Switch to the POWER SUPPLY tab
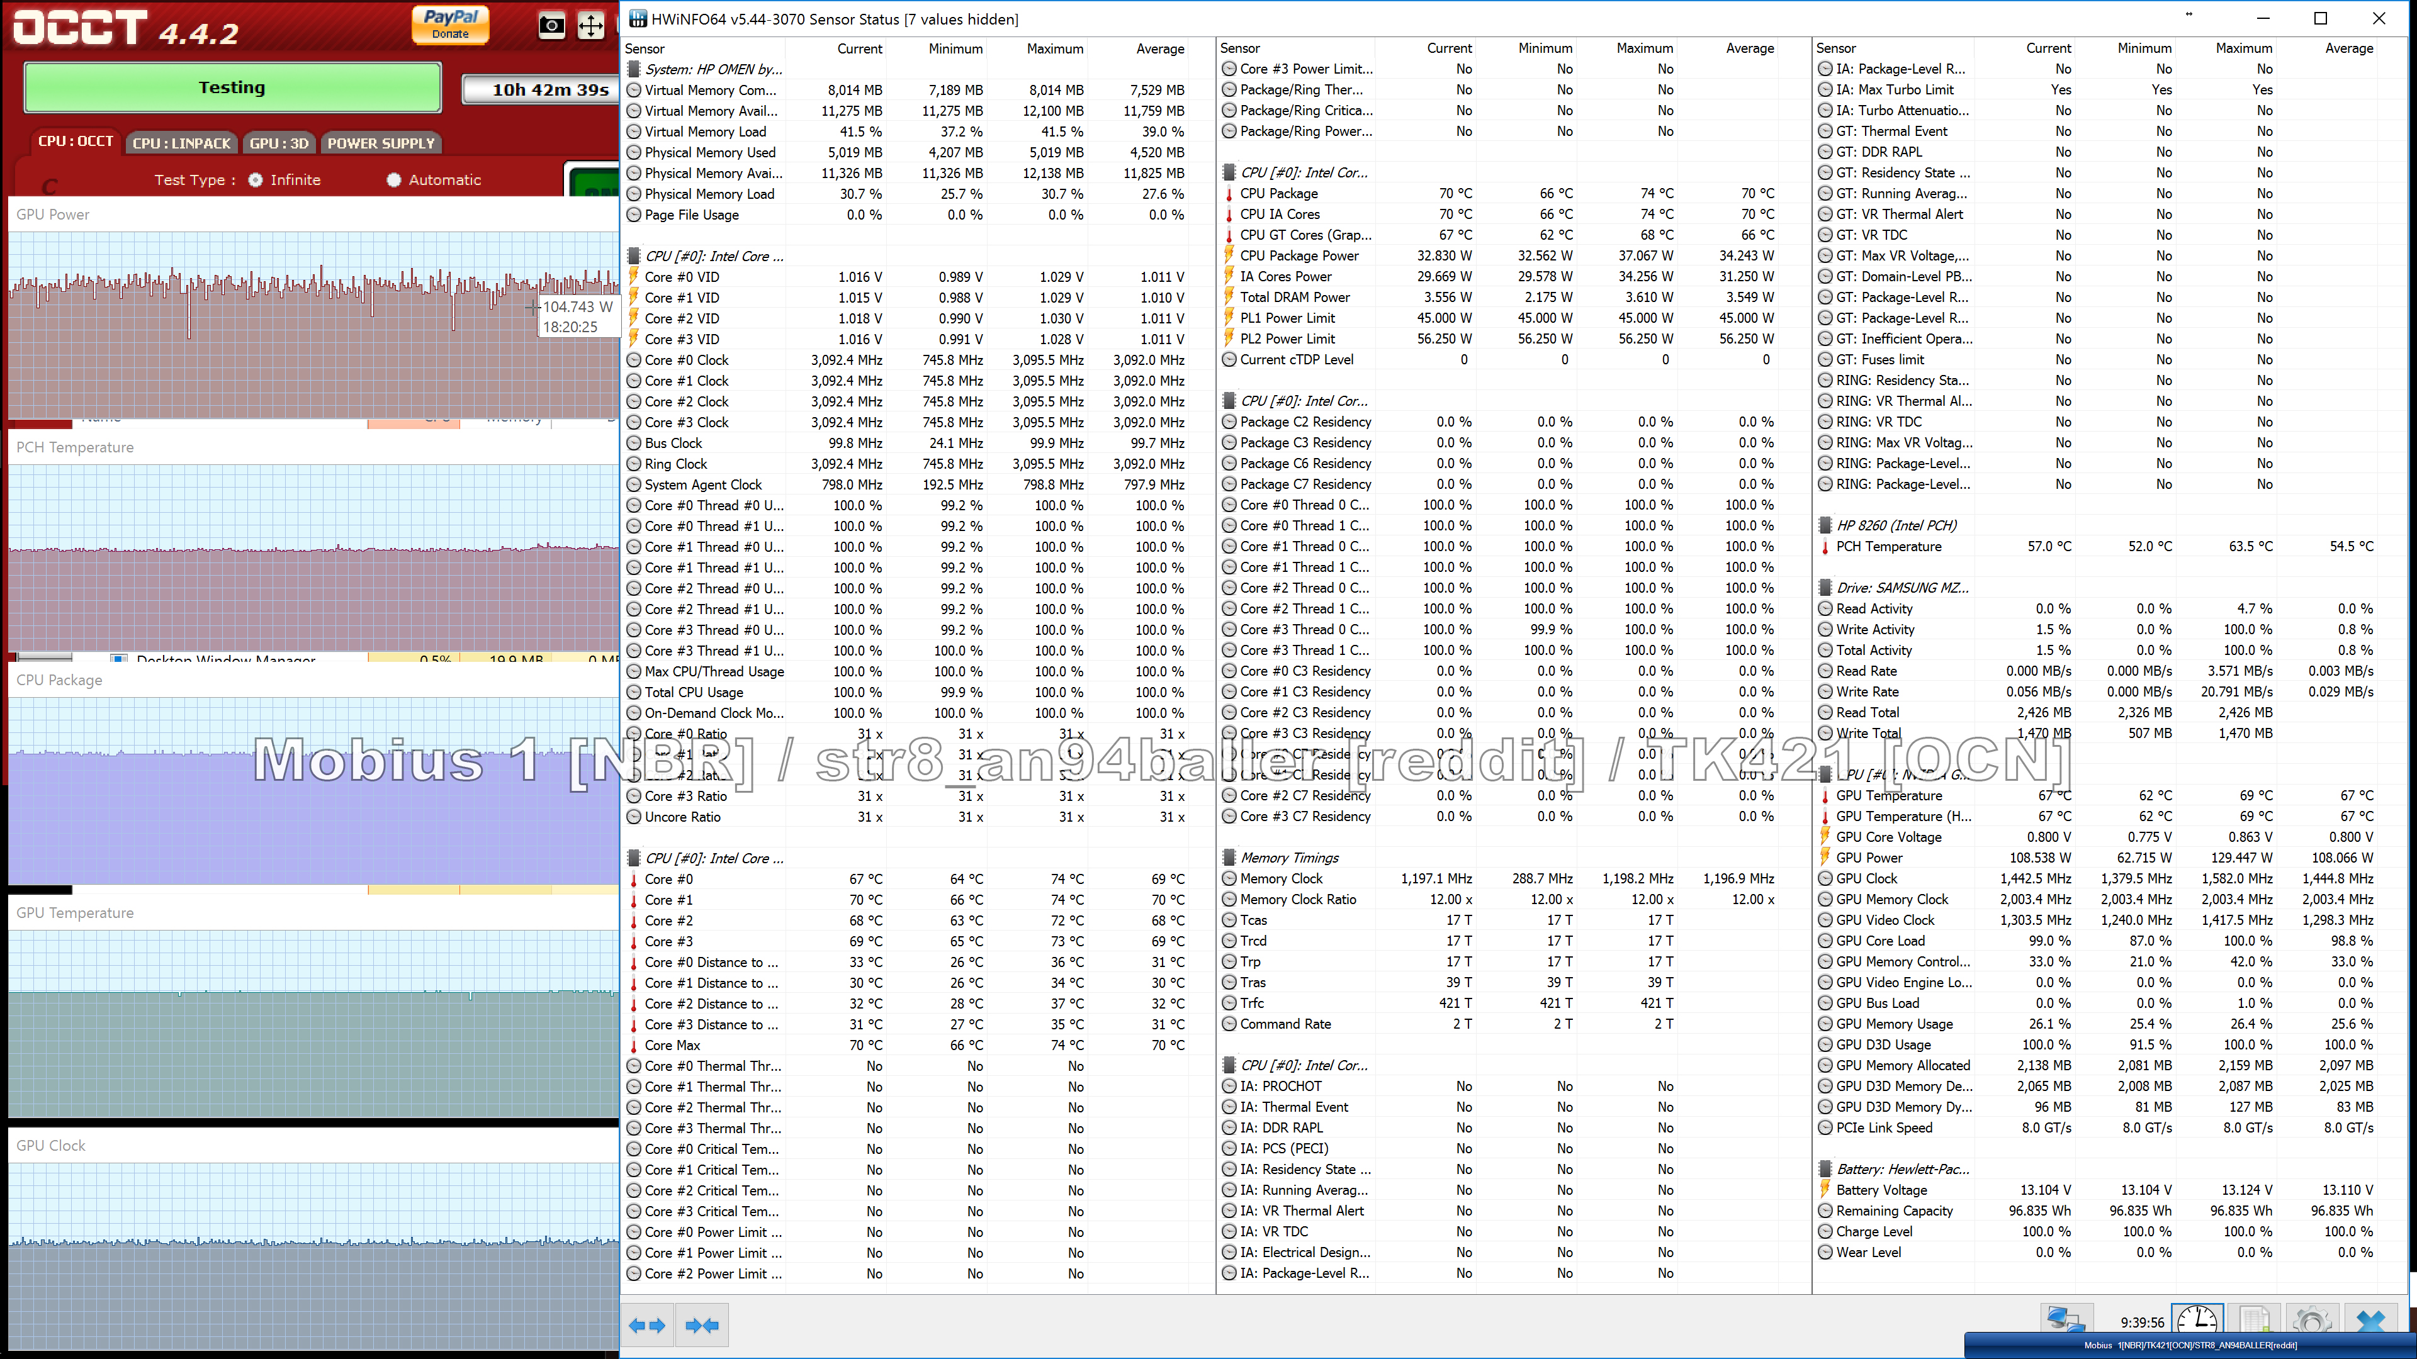 [x=381, y=143]
